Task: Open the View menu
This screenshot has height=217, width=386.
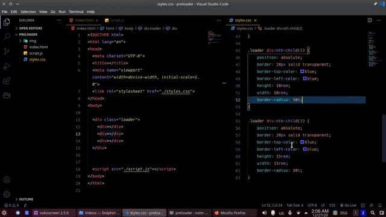Action: click(x=43, y=11)
